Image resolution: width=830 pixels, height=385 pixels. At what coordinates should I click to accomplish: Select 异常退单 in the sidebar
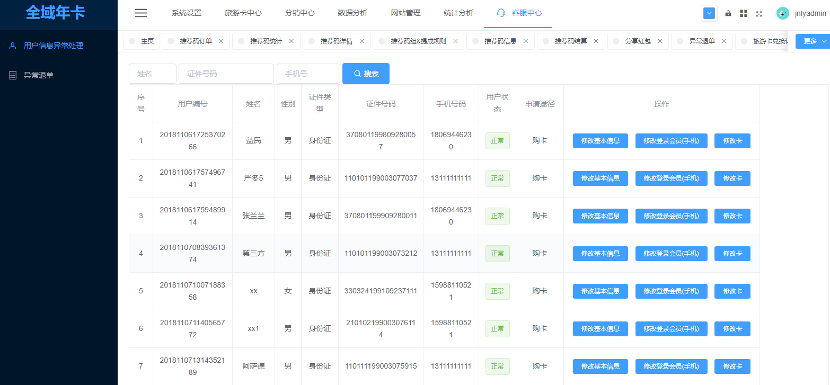pos(39,75)
